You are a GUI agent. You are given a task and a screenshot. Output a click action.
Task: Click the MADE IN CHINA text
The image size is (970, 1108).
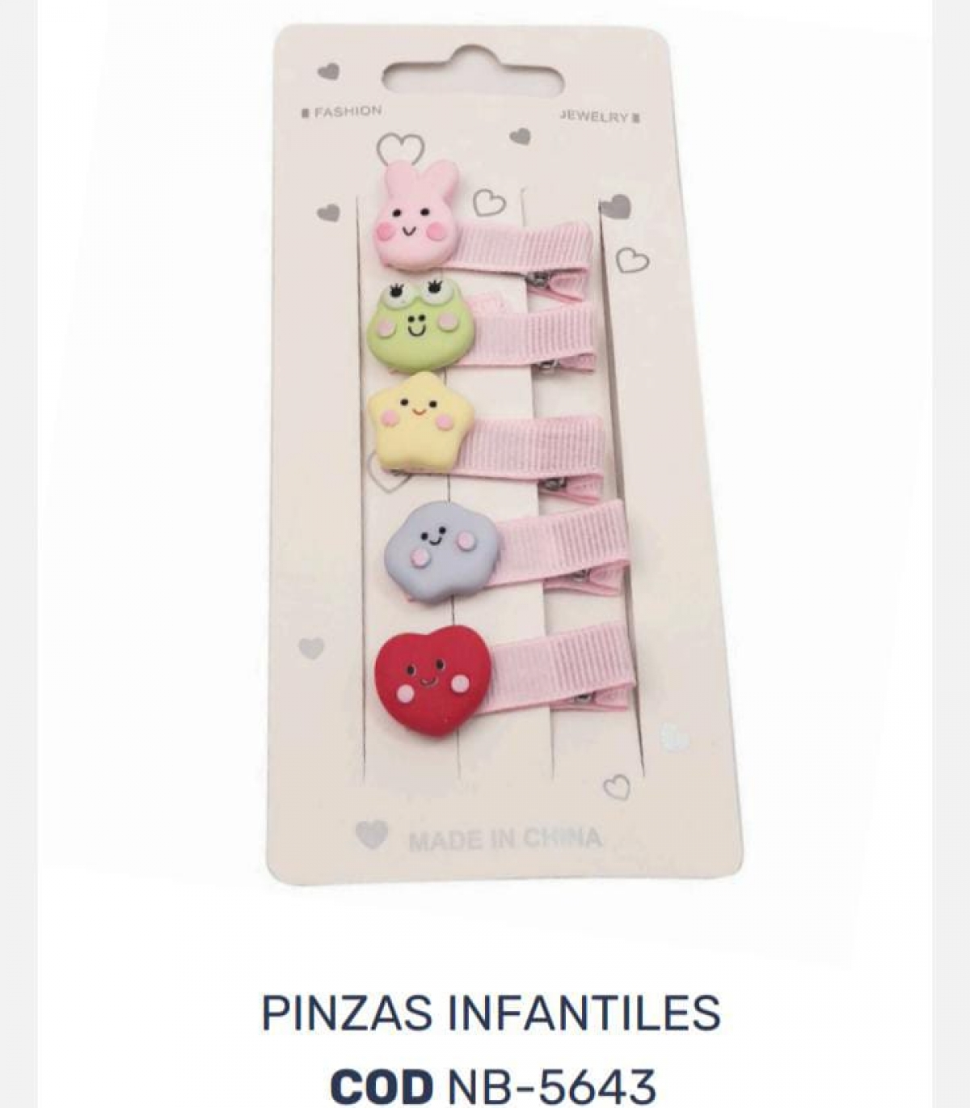(505, 839)
